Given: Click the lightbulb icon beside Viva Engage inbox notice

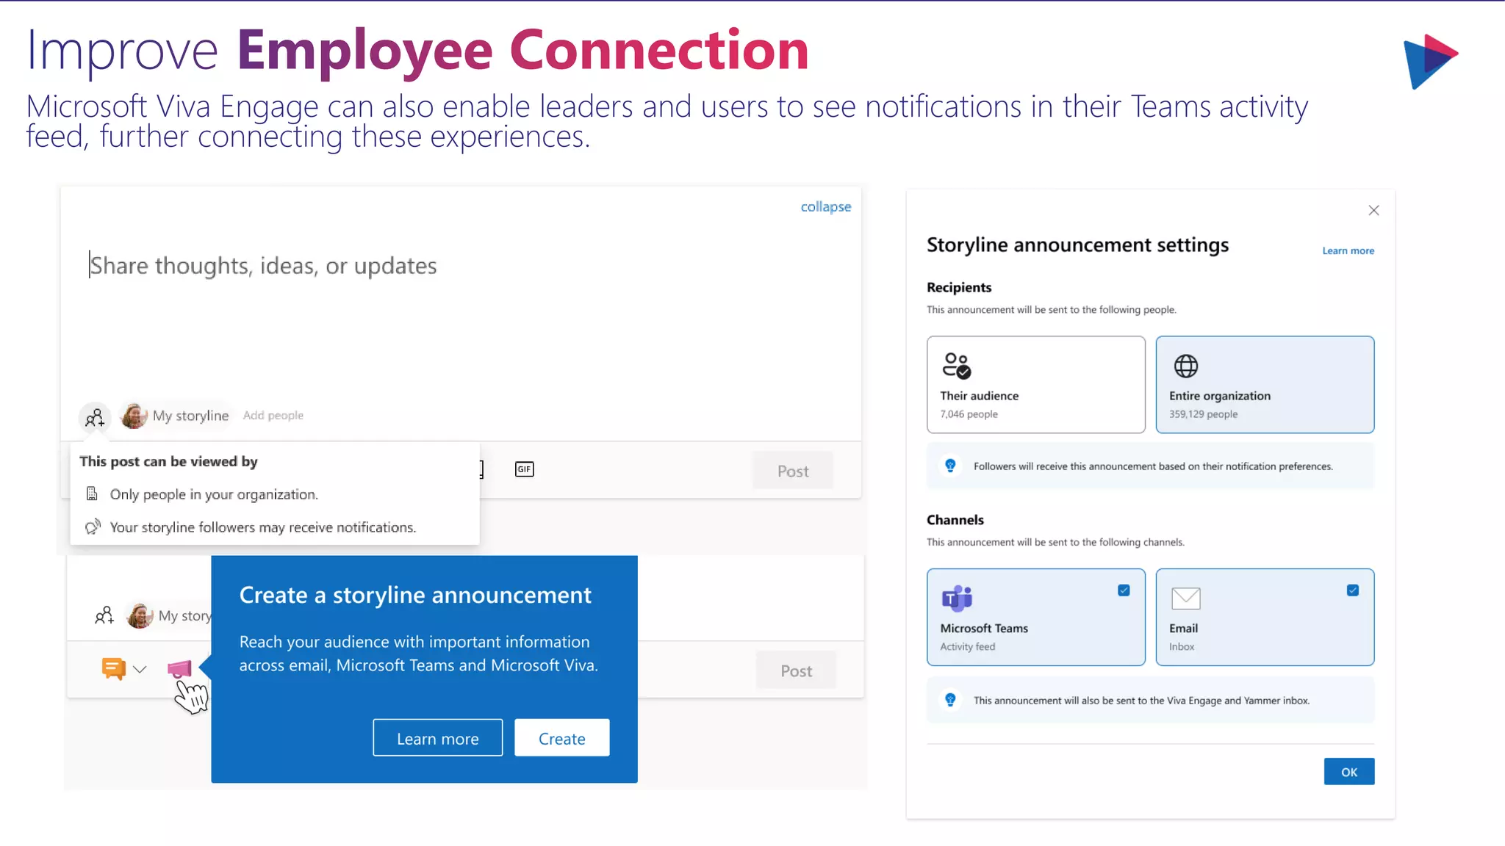Looking at the screenshot, I should click(950, 700).
